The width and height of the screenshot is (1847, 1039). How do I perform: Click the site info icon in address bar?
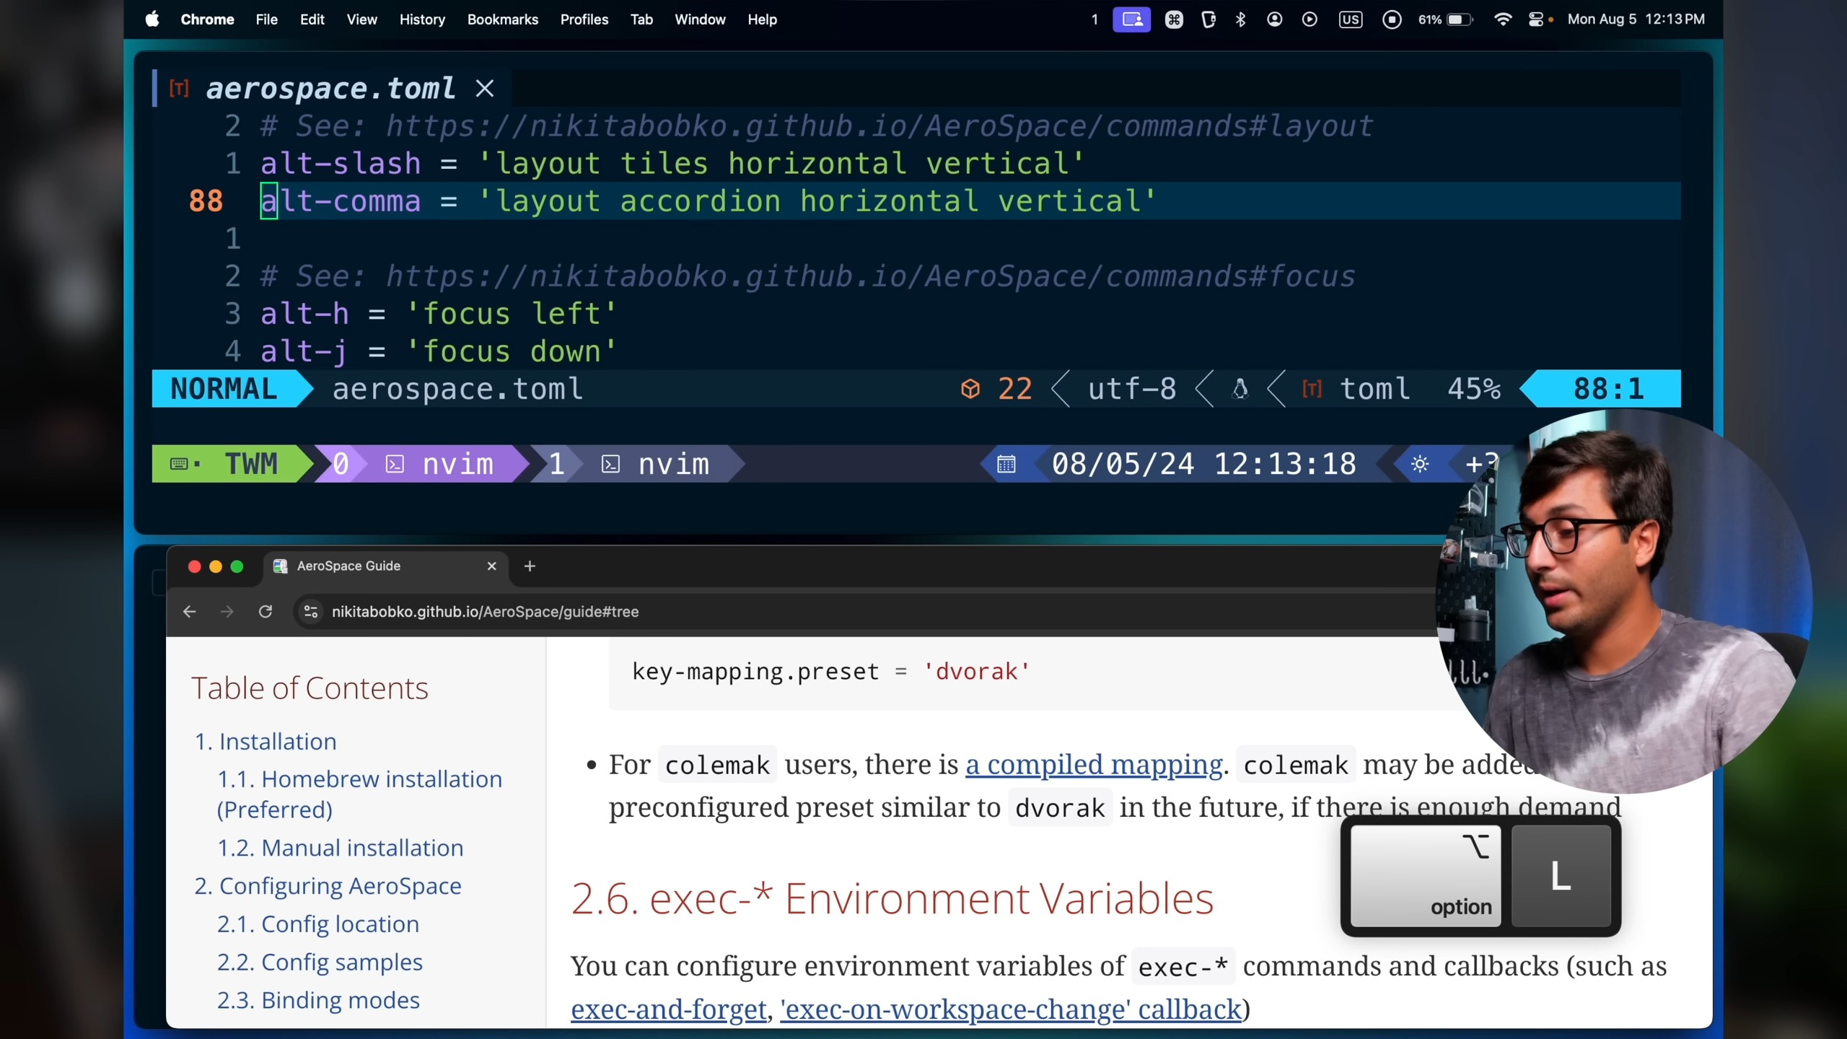pyautogui.click(x=311, y=612)
